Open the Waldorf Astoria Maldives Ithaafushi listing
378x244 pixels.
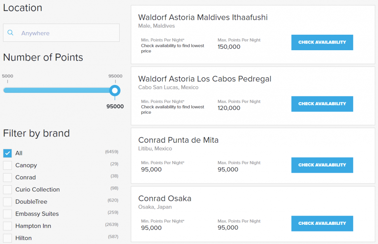(203, 17)
